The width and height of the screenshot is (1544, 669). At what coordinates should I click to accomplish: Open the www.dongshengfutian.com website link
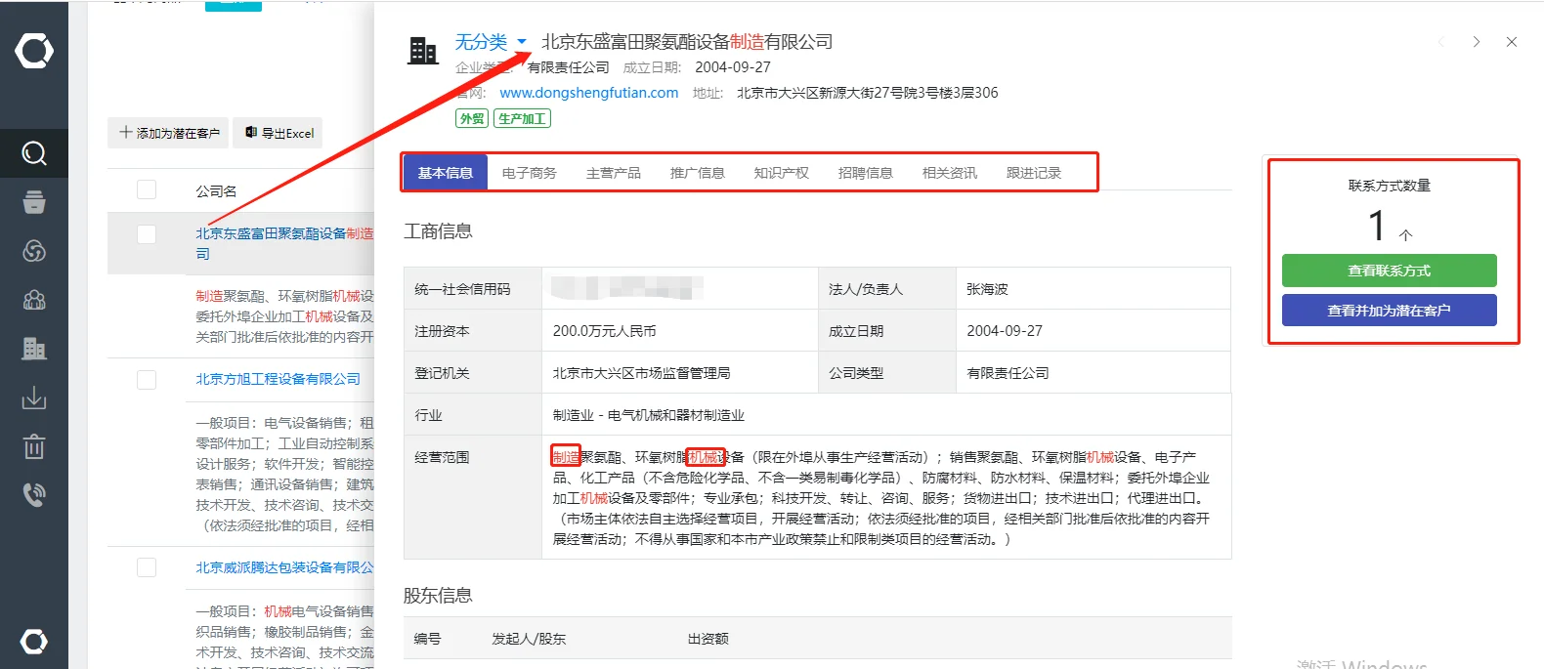589,93
